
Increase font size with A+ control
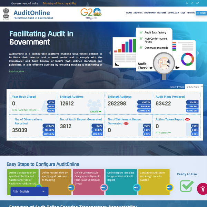[197, 3]
